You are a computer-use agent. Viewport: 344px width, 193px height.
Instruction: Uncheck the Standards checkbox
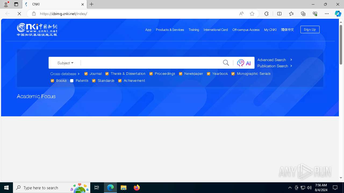[94, 81]
